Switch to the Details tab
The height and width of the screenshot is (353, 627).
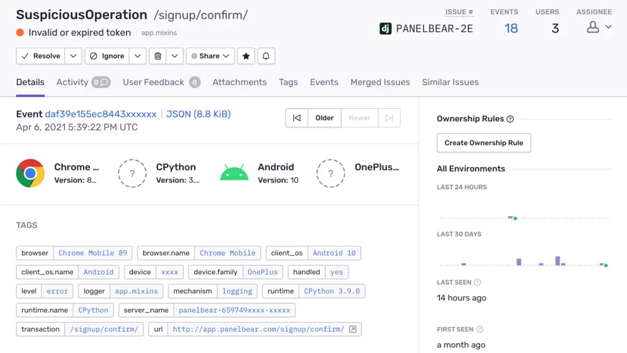click(x=30, y=82)
